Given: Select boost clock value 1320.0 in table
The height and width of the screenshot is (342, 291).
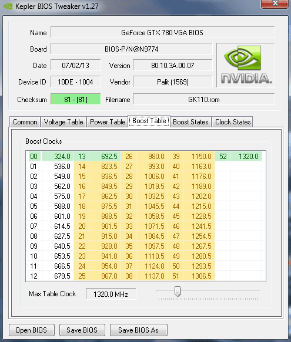Looking at the screenshot, I should coord(246,156).
